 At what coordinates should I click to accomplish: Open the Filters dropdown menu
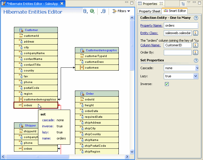point(121,11)
